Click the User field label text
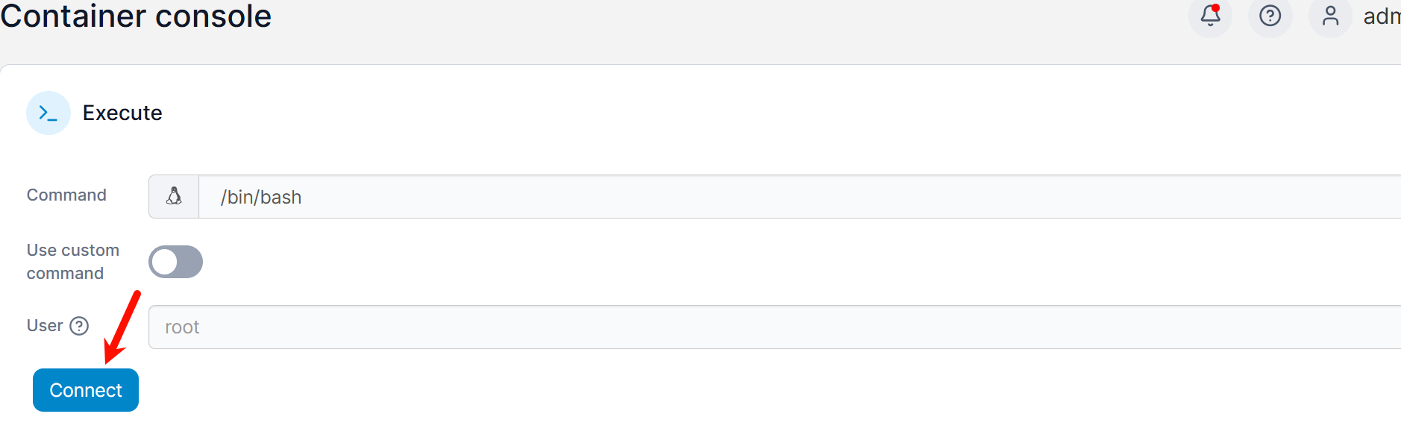 pos(45,326)
